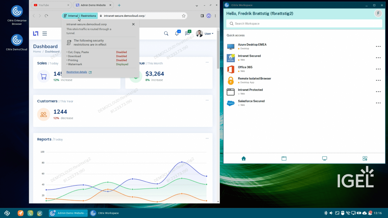Click the tab list chevron in browser toolbar
This screenshot has height=218, width=388.
click(196, 5)
